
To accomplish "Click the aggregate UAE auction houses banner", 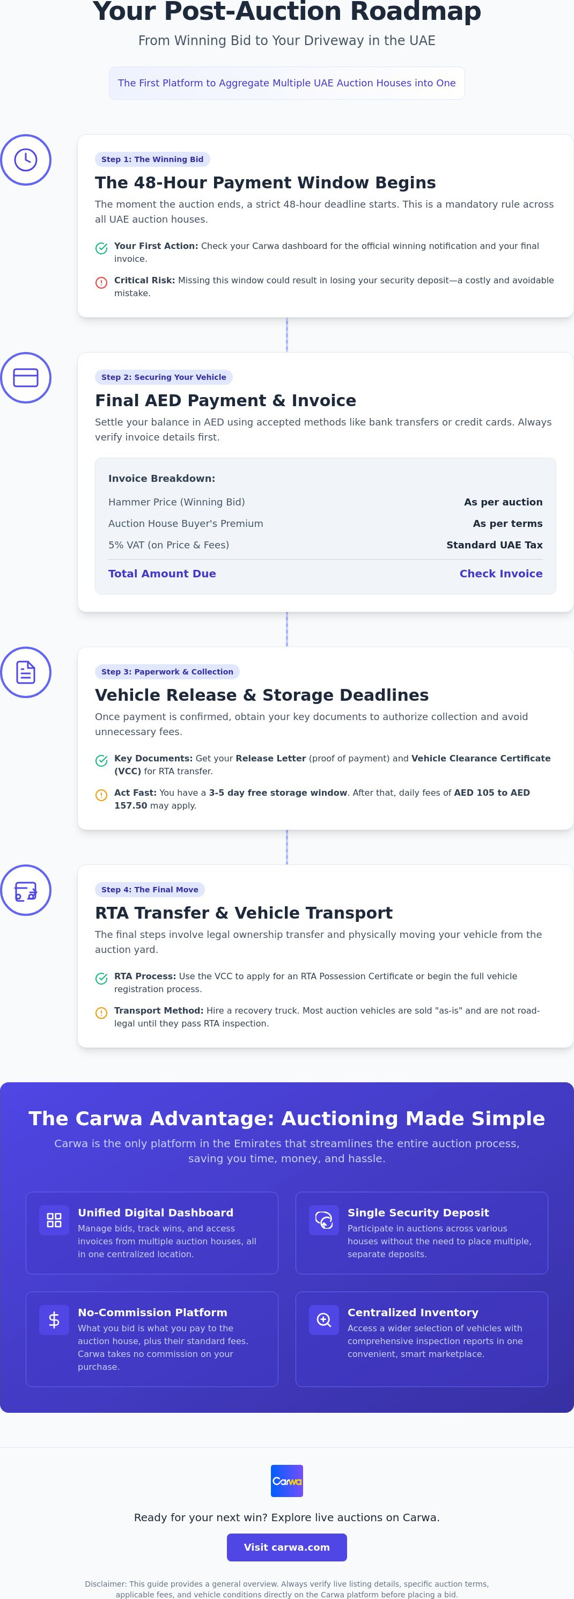I will coord(286,83).
